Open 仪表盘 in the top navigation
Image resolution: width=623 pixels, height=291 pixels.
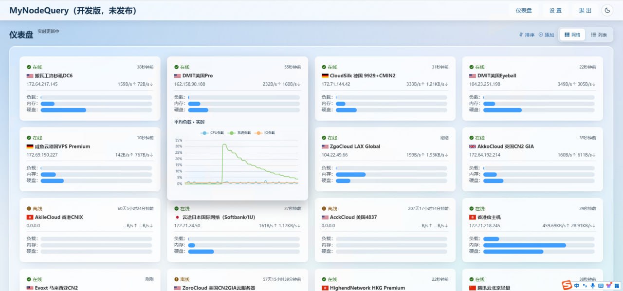coord(524,11)
